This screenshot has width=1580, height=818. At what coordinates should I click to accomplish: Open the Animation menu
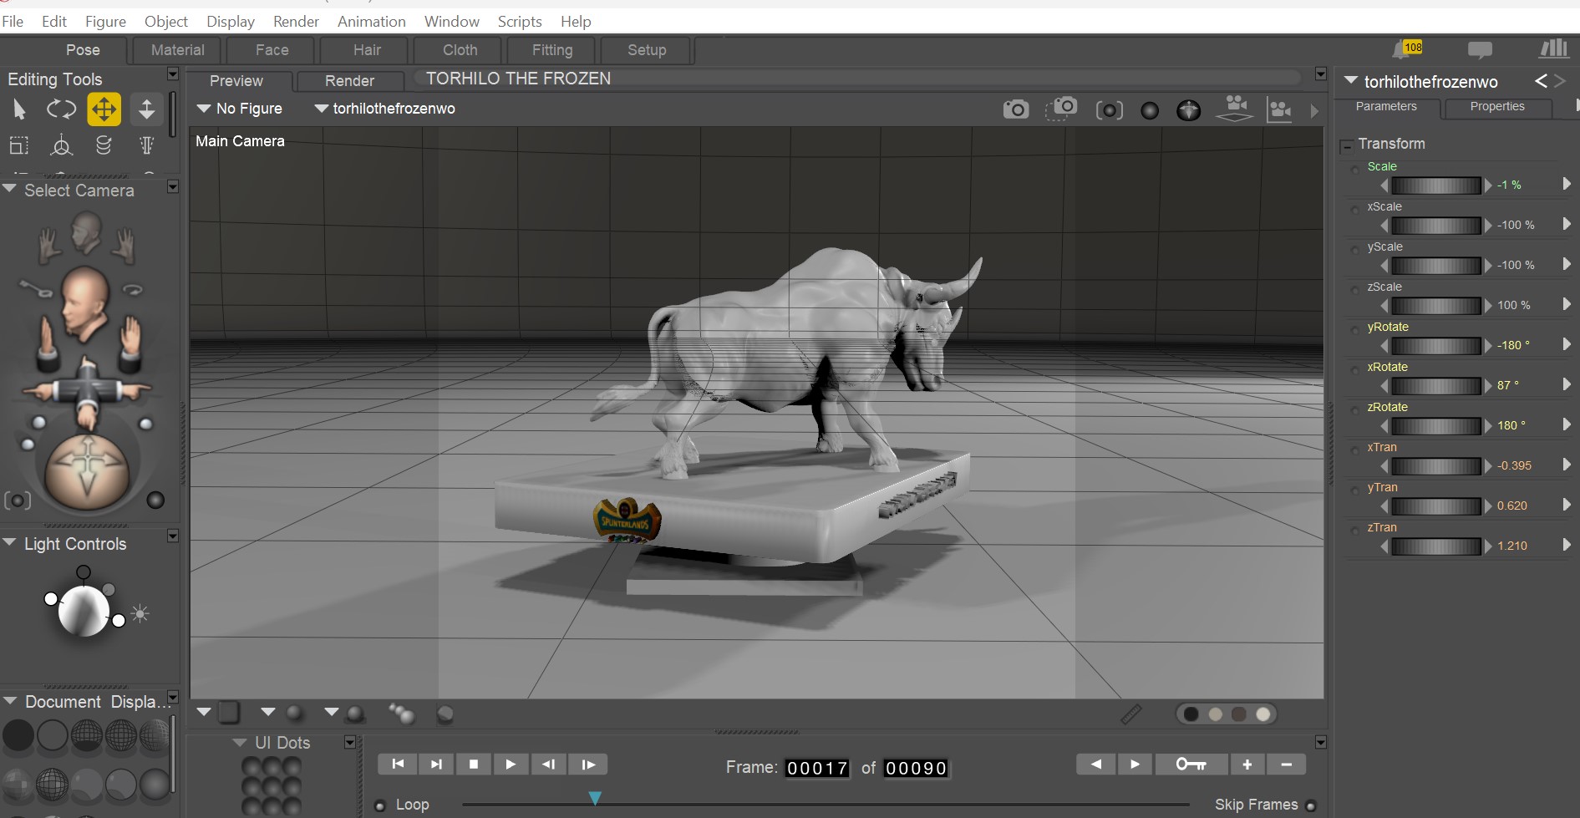tap(372, 22)
